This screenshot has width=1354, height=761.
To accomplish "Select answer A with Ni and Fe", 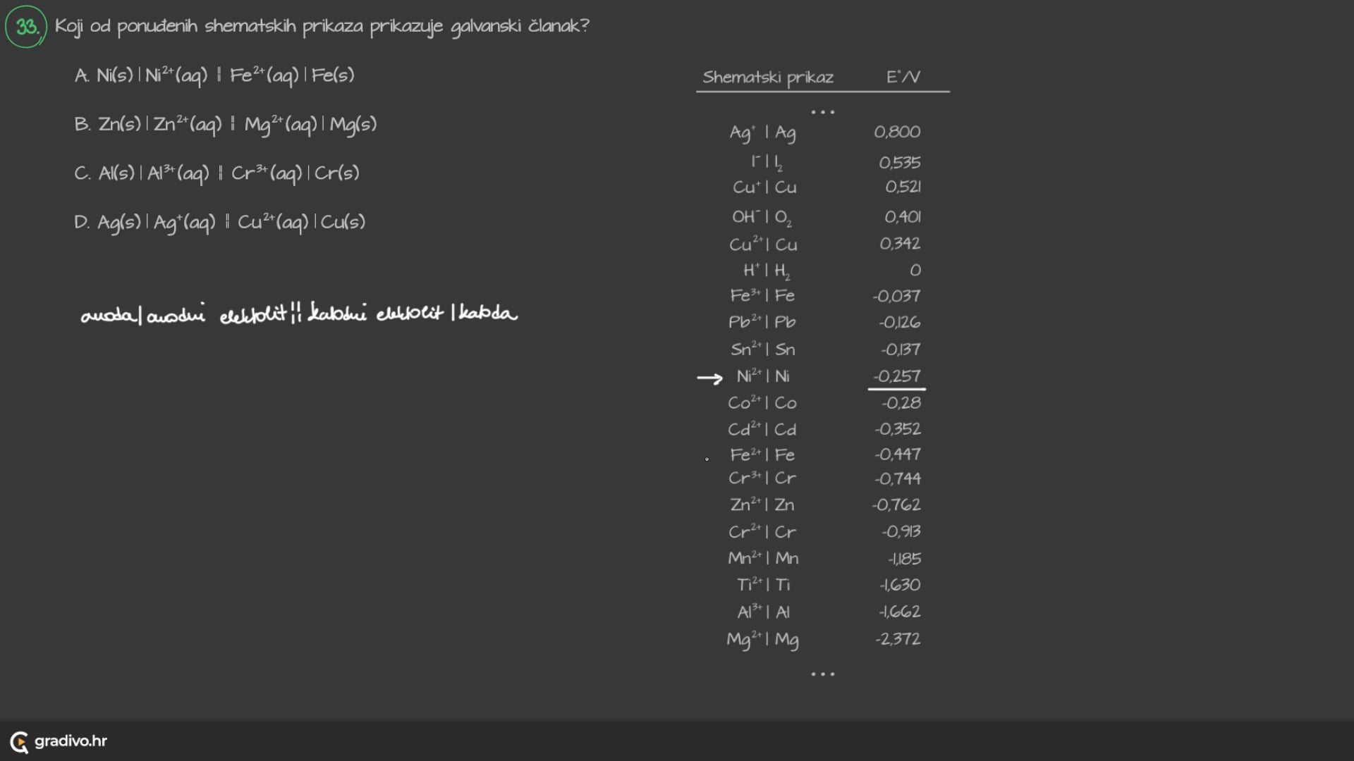I will (x=214, y=75).
